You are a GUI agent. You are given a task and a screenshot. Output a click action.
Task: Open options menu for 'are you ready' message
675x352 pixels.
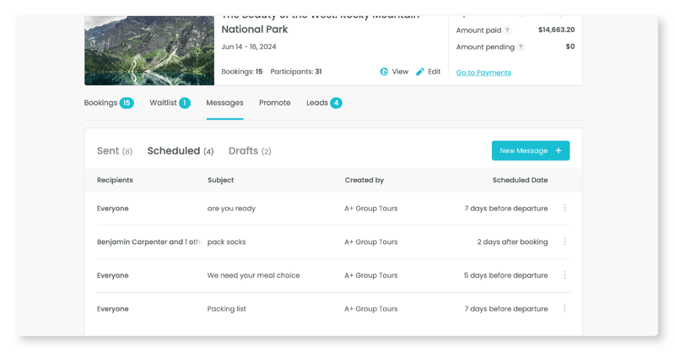point(564,208)
